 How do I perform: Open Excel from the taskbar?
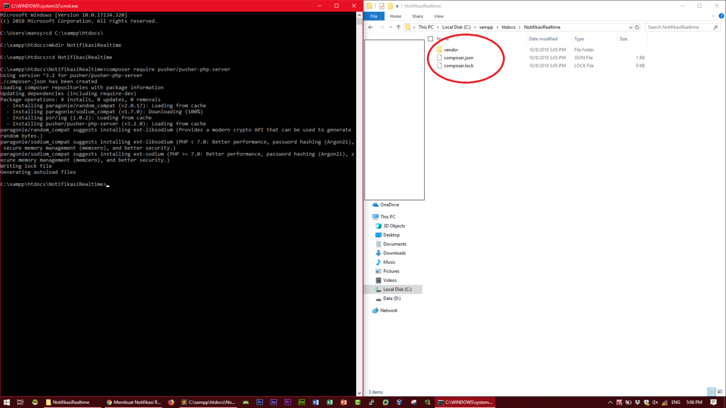pos(330,402)
